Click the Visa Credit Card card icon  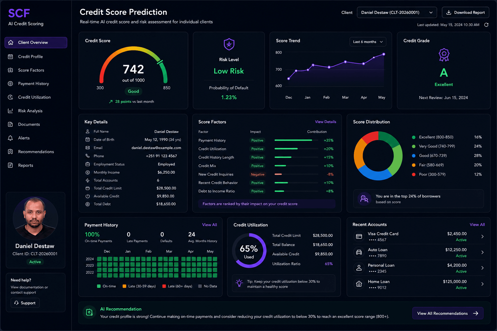[359, 237]
